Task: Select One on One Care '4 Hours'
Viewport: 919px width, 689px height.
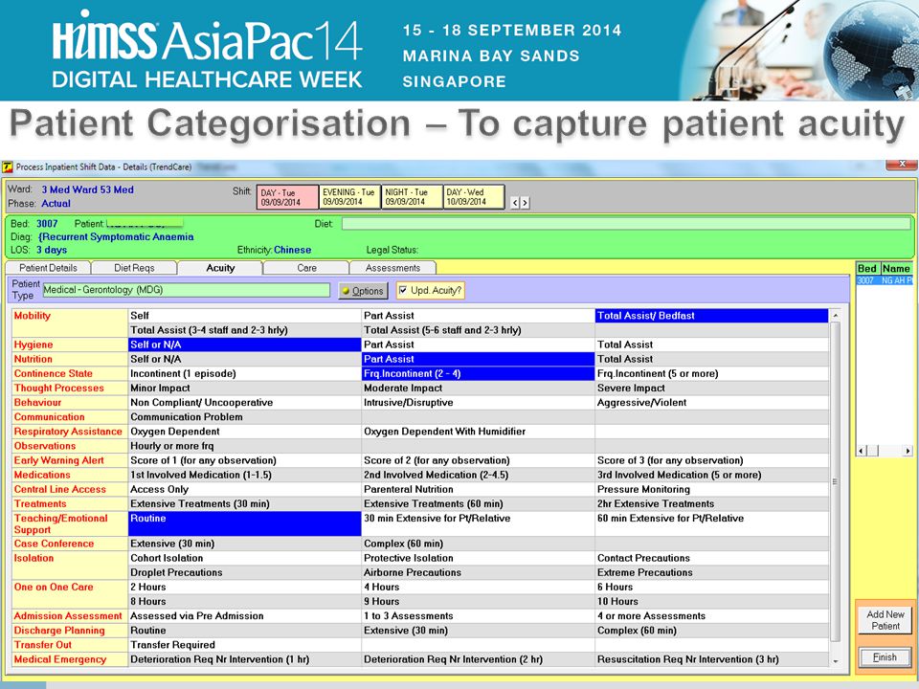Action: coord(479,587)
